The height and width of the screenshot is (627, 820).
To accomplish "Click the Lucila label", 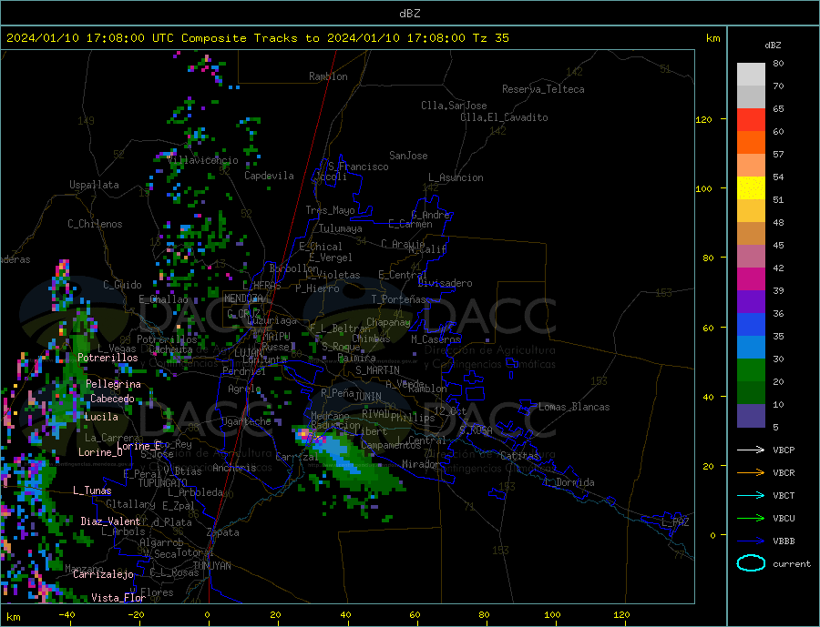I will tap(101, 417).
